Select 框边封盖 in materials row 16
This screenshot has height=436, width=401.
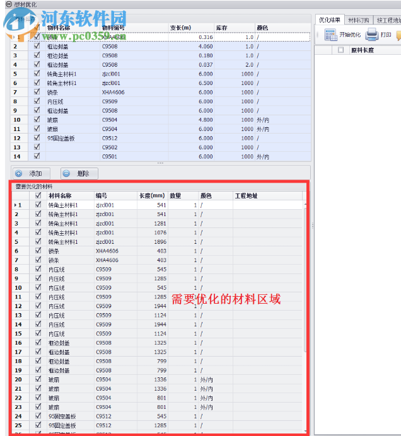click(x=71, y=343)
